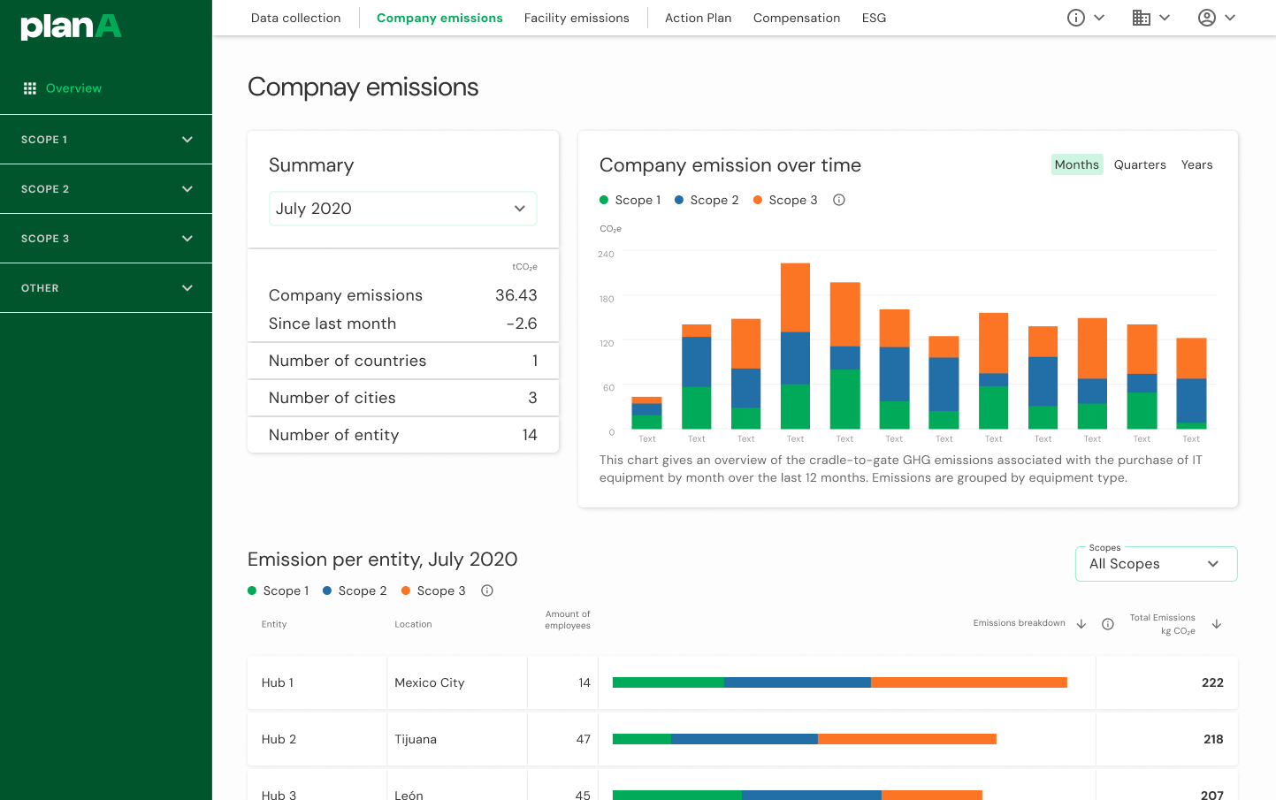Screen dimensions: 1276x800
Task: Open the info icon next to Emission per entity legend
Action: 487,590
